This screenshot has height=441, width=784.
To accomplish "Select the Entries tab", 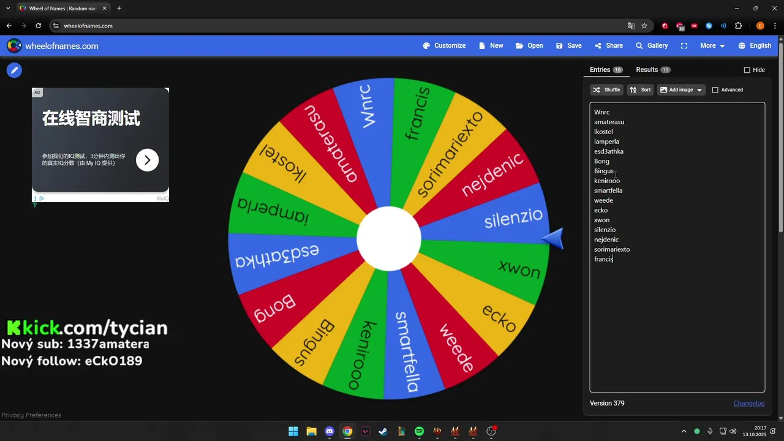I will click(x=606, y=70).
